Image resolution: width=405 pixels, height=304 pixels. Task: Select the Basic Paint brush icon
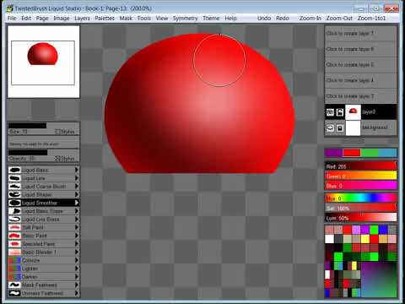[14, 236]
